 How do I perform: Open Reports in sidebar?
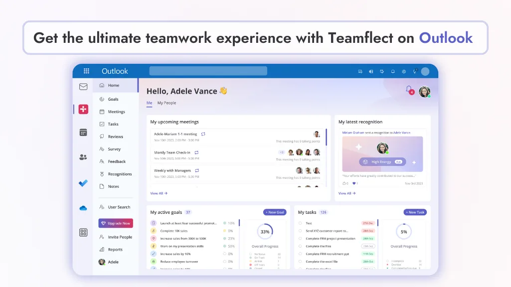(x=116, y=250)
